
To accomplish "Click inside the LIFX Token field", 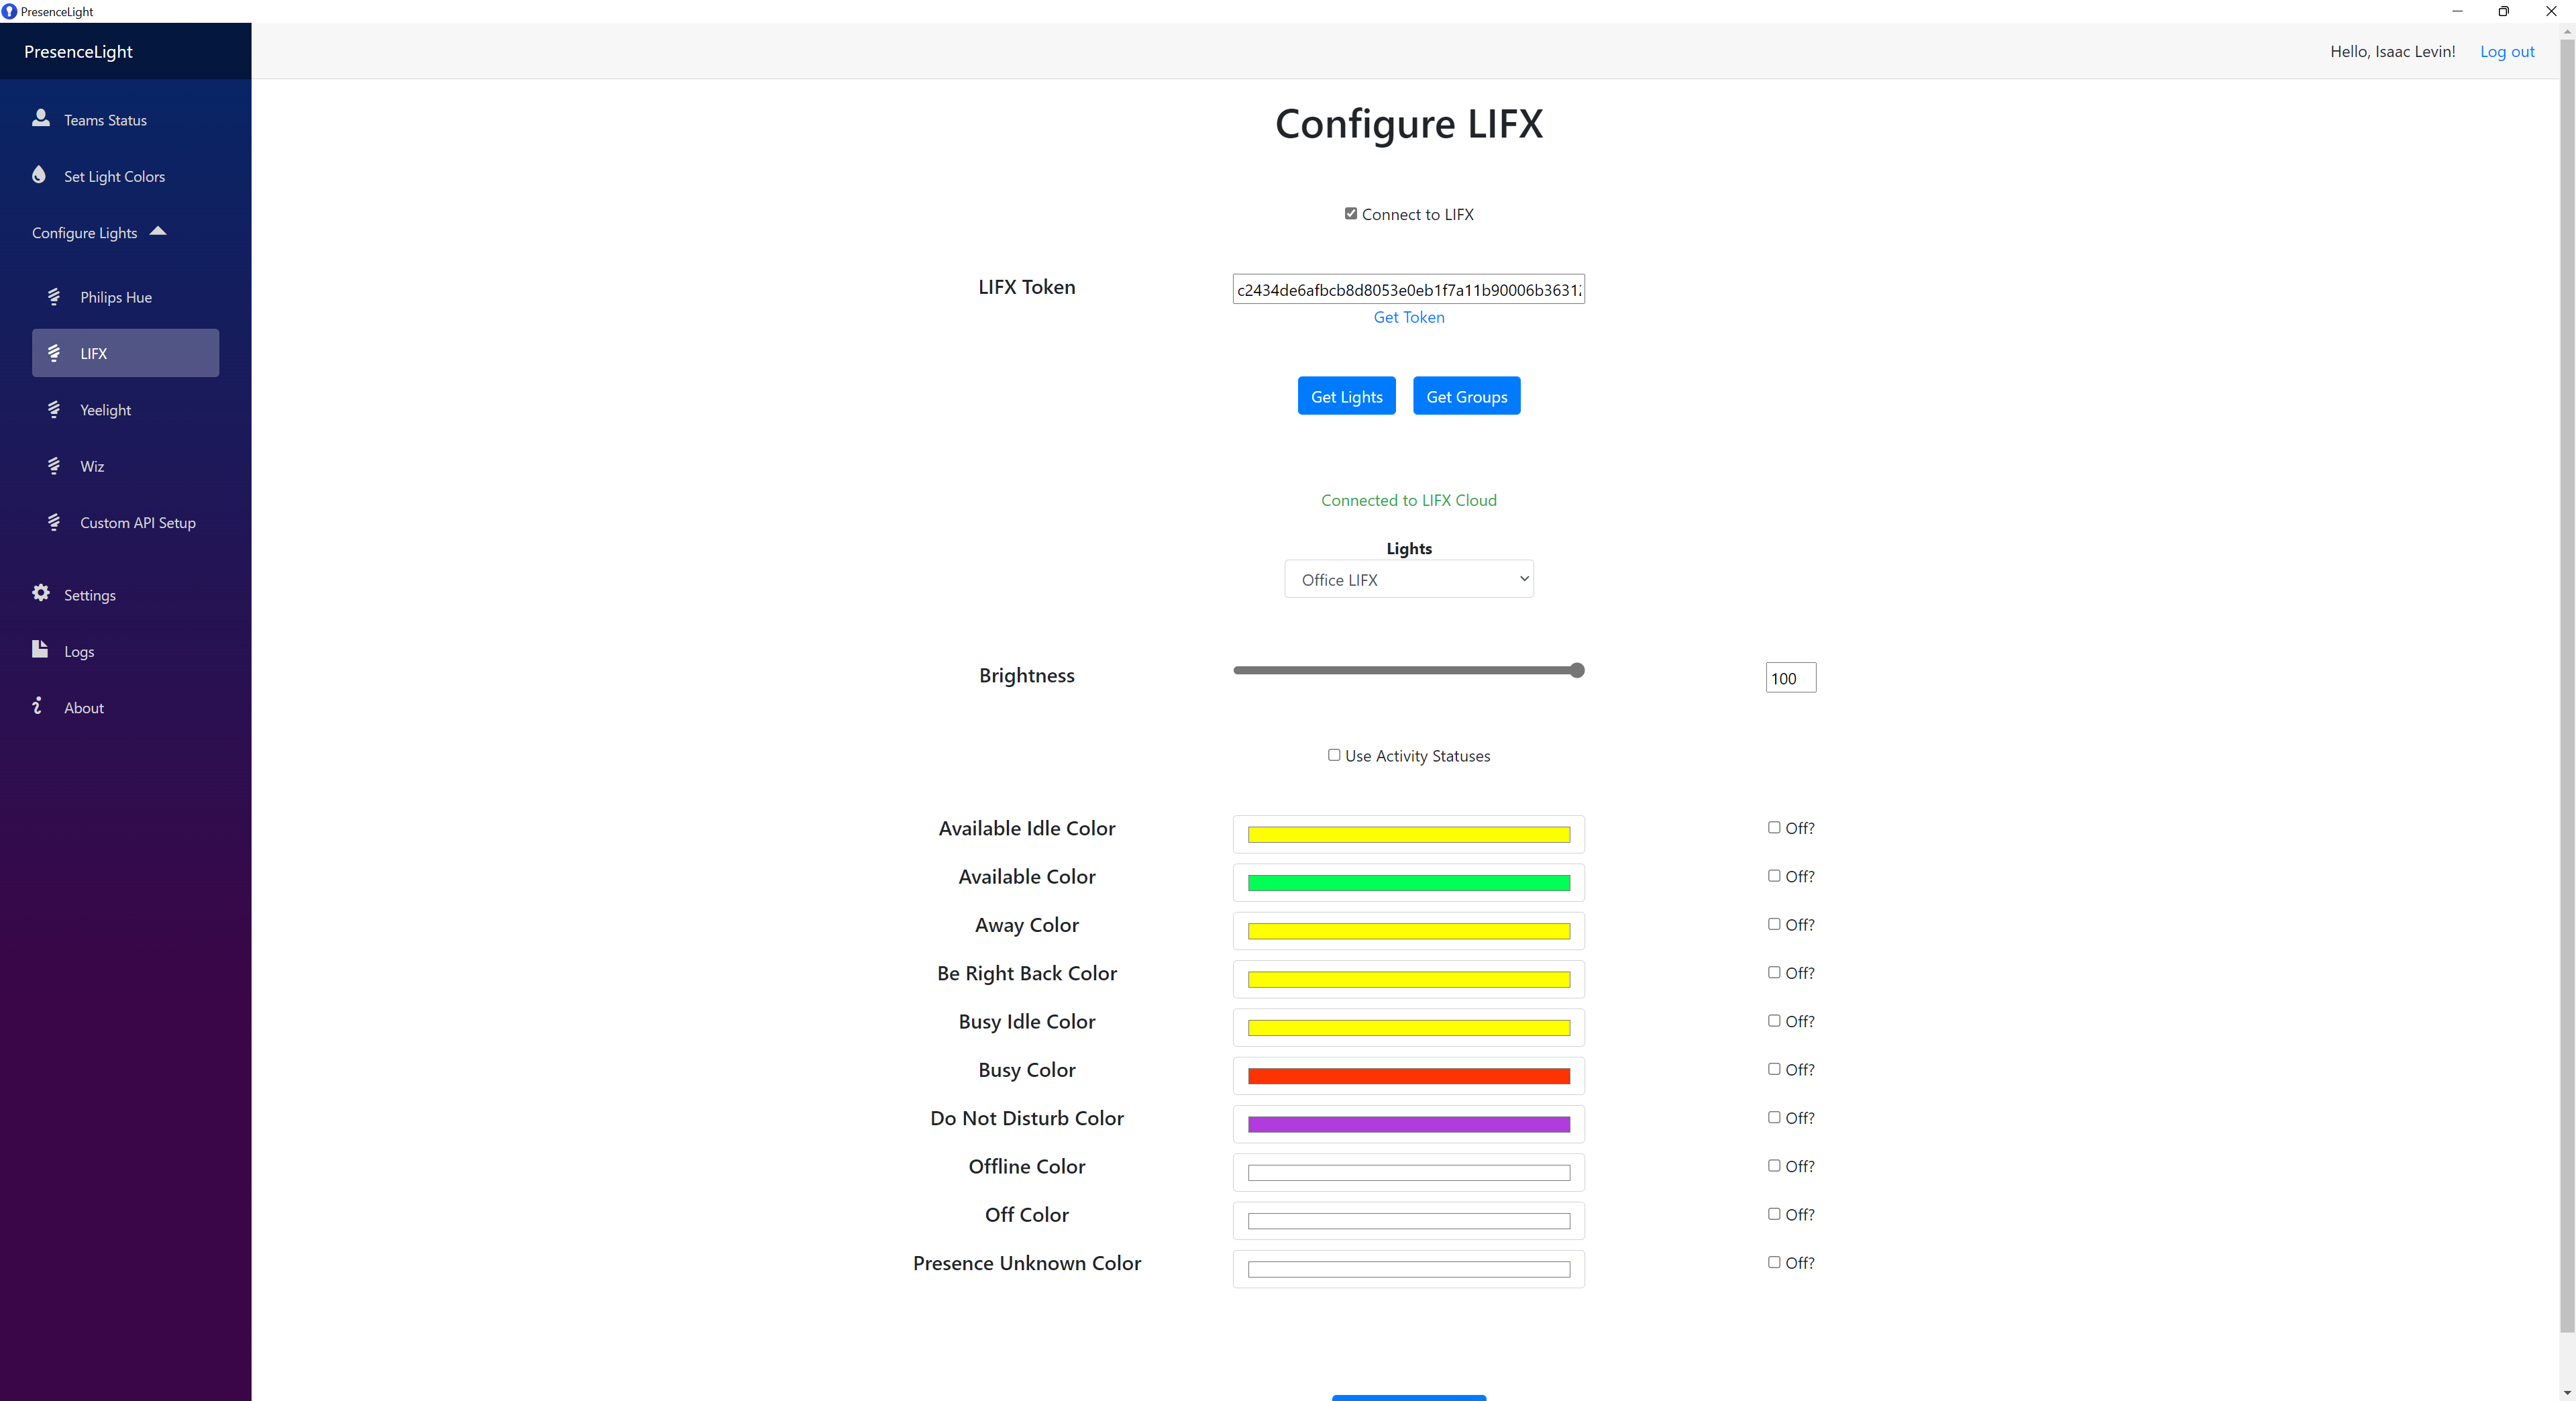I will click(1408, 290).
